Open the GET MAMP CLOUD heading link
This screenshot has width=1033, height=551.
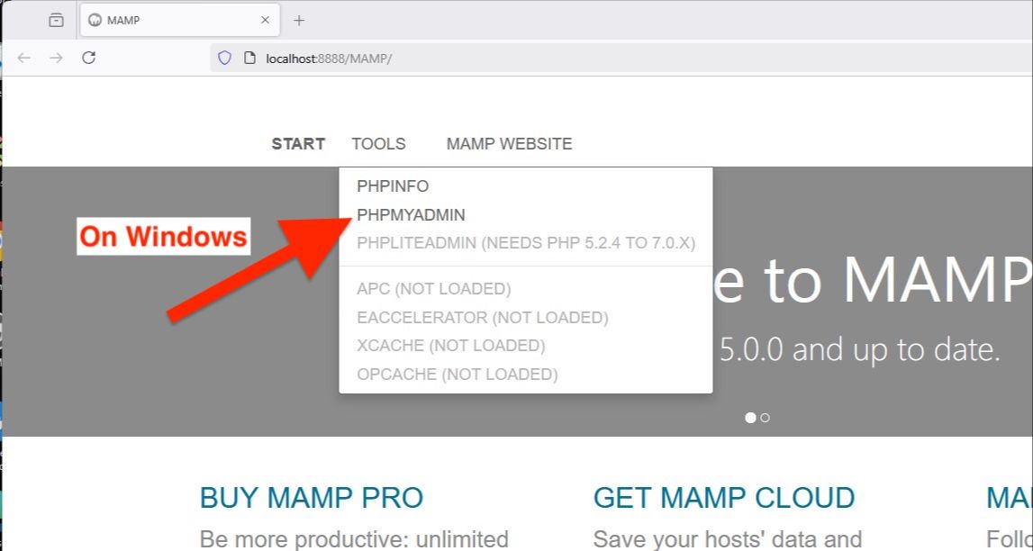pos(724,499)
